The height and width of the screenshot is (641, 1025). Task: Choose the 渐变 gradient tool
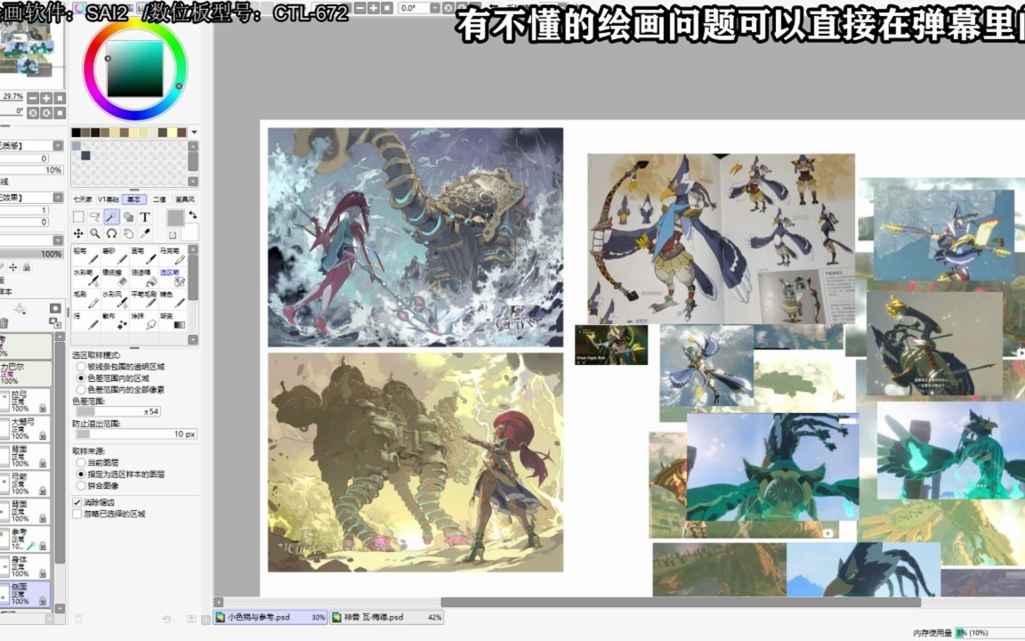point(172,321)
